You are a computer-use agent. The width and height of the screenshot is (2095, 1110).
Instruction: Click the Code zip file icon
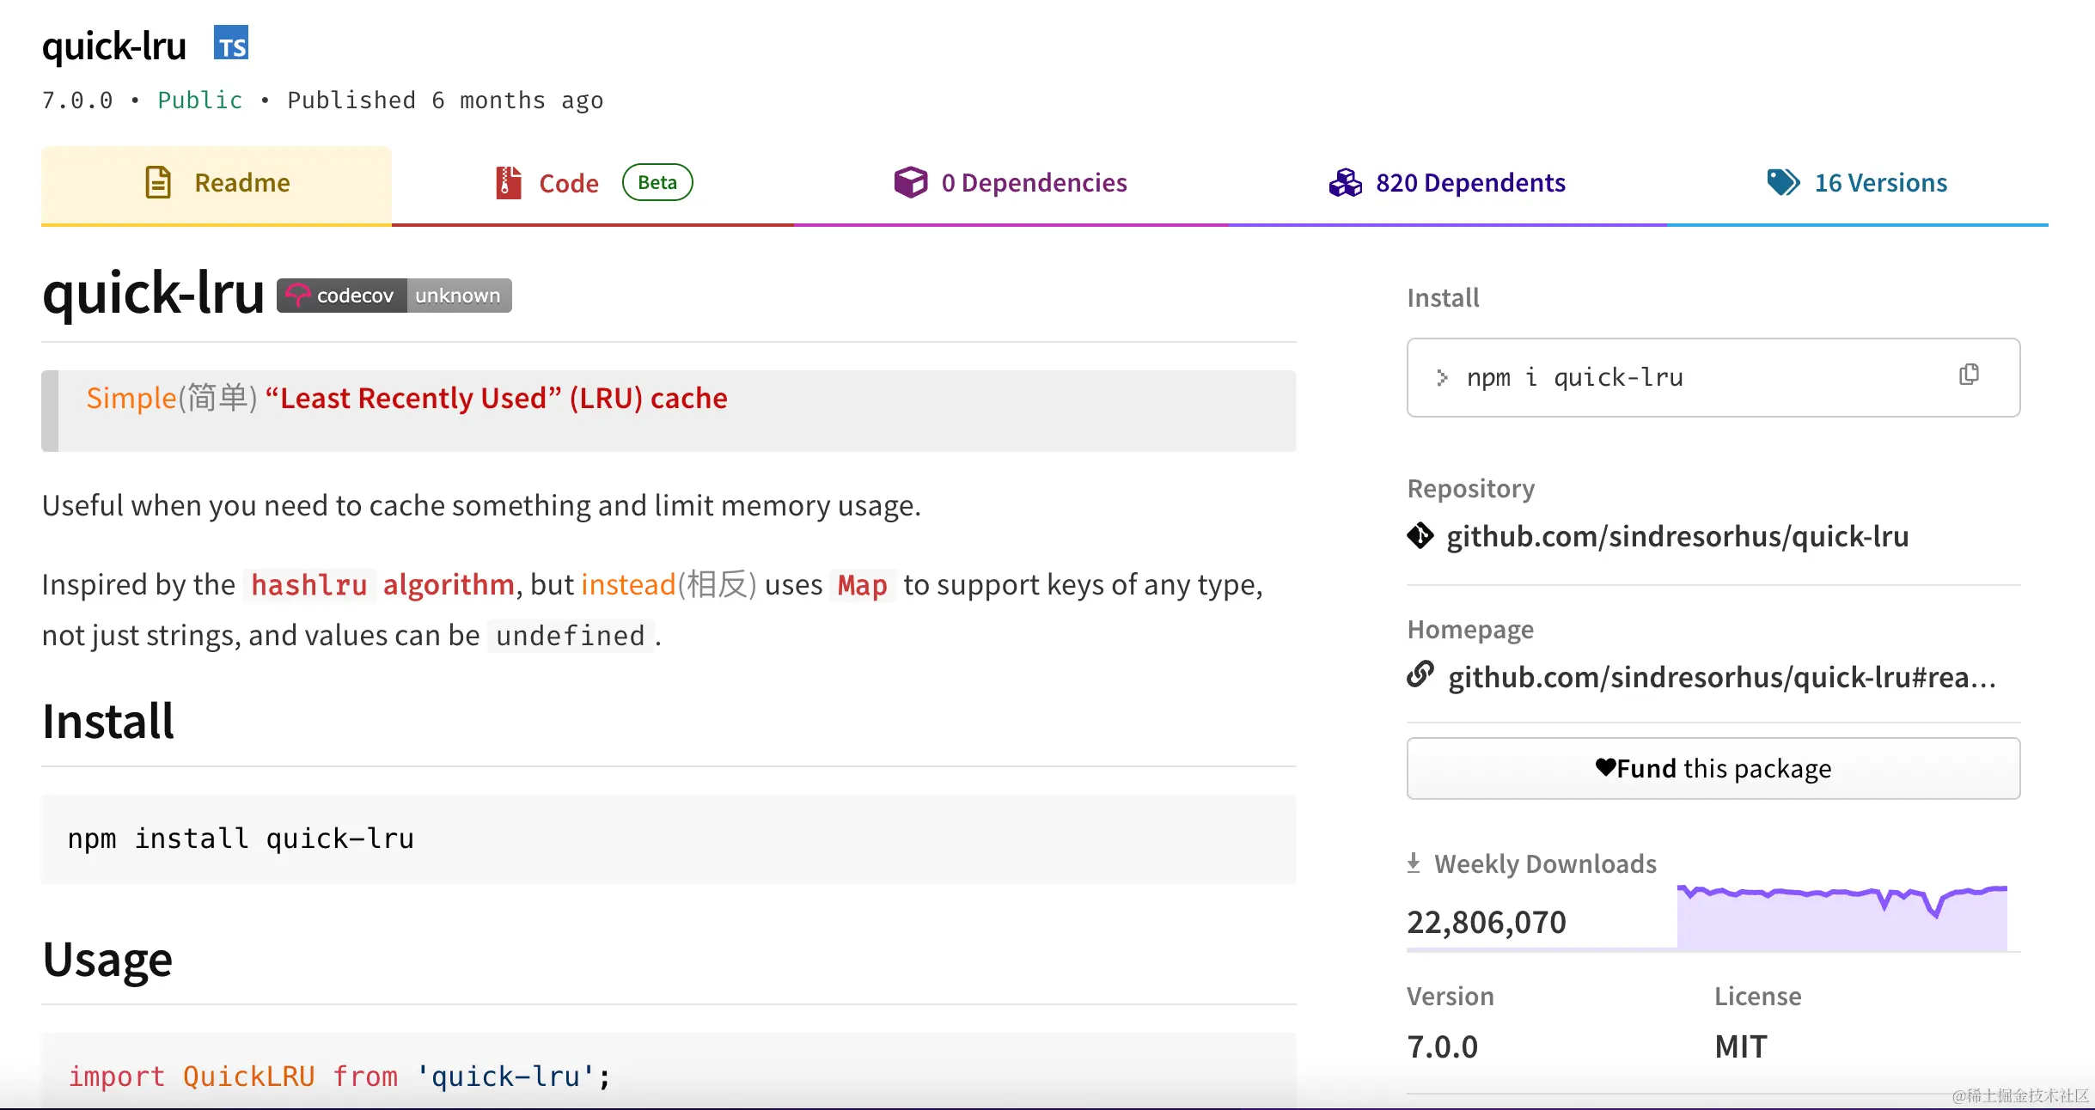click(508, 182)
